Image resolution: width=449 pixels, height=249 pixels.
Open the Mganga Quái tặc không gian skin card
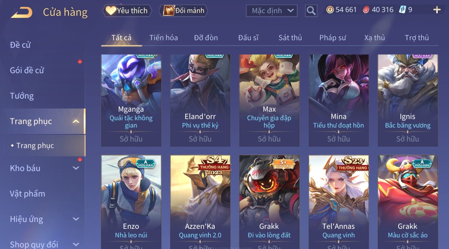(x=131, y=100)
